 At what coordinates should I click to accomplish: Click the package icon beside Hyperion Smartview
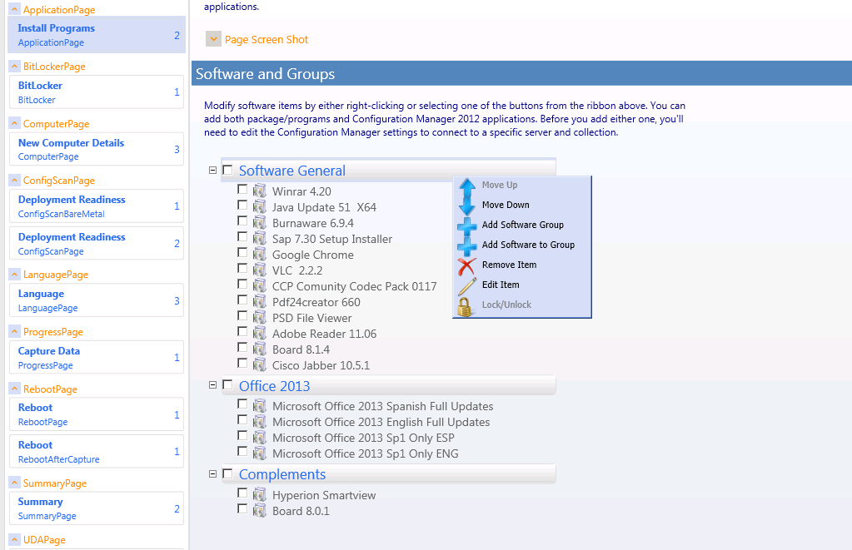tap(260, 495)
